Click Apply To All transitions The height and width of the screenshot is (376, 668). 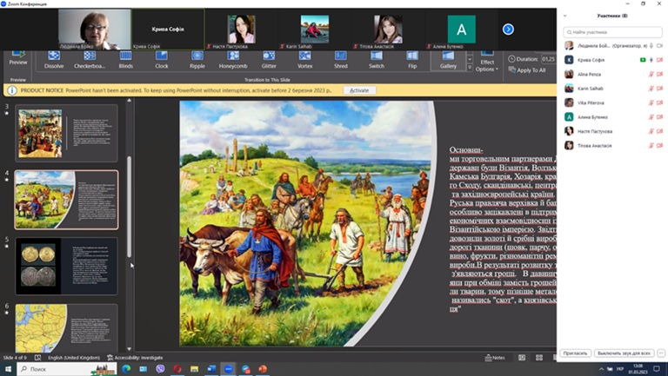point(527,70)
